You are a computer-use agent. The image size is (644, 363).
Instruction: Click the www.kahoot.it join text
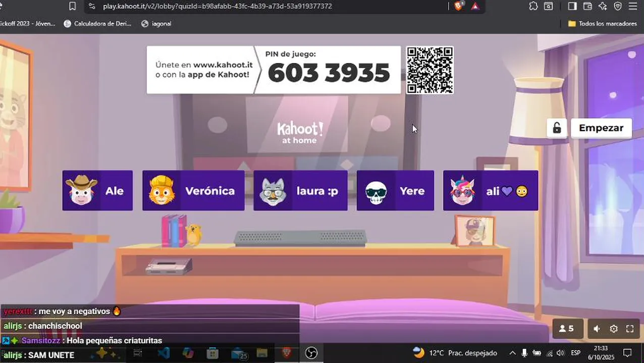(x=223, y=65)
